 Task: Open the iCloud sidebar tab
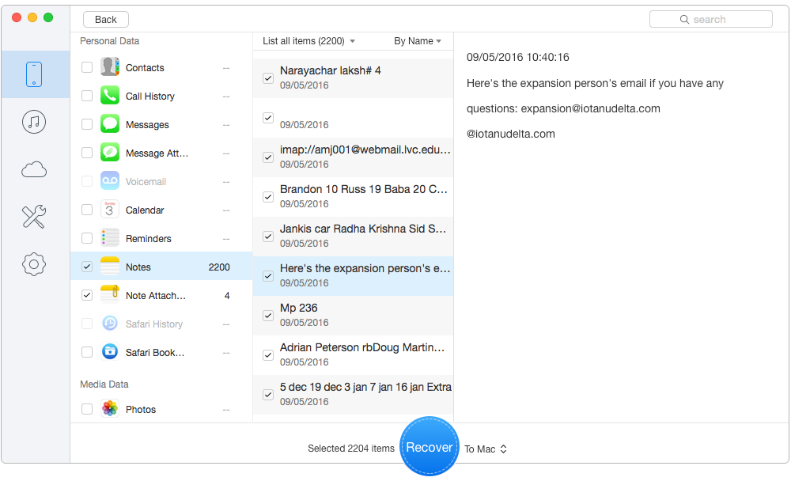[x=34, y=169]
